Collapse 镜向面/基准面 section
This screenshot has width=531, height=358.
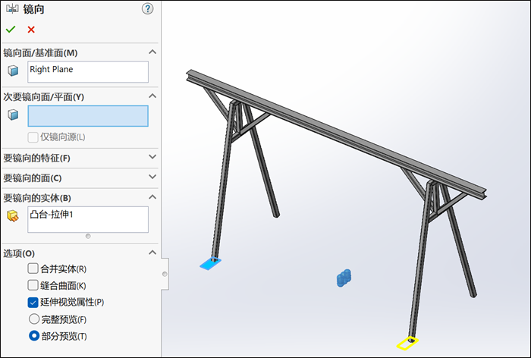[x=152, y=52]
